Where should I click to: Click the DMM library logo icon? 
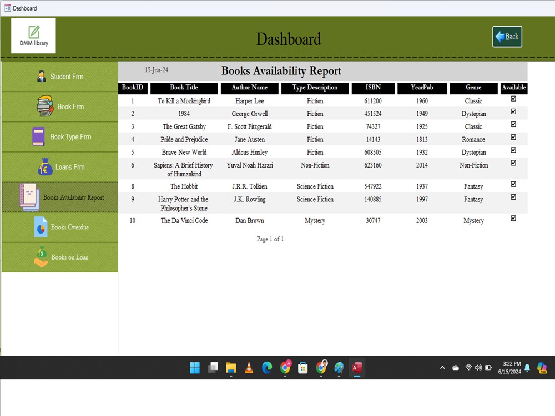[x=34, y=35]
